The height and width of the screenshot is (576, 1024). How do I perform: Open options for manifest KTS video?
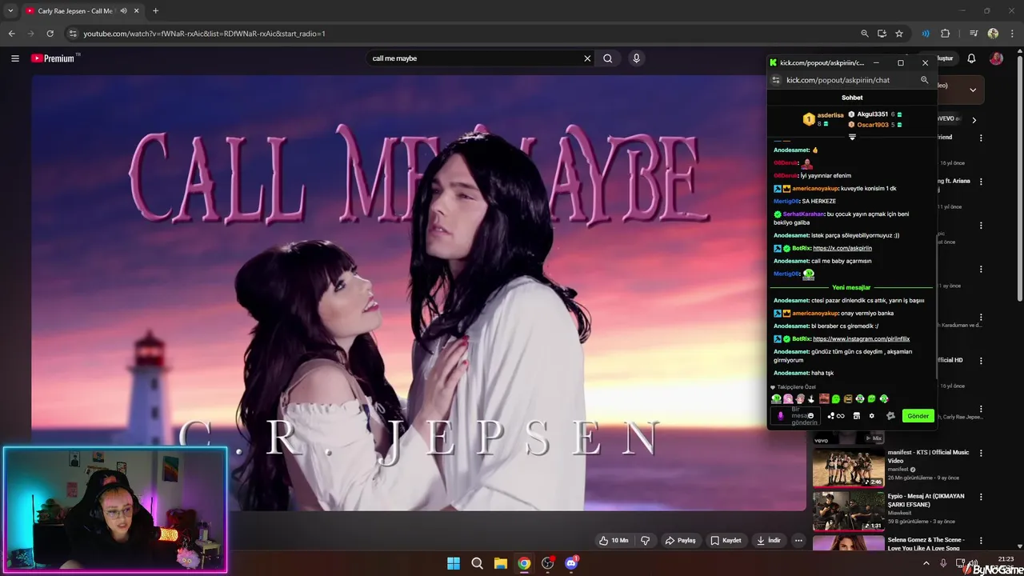(x=982, y=453)
